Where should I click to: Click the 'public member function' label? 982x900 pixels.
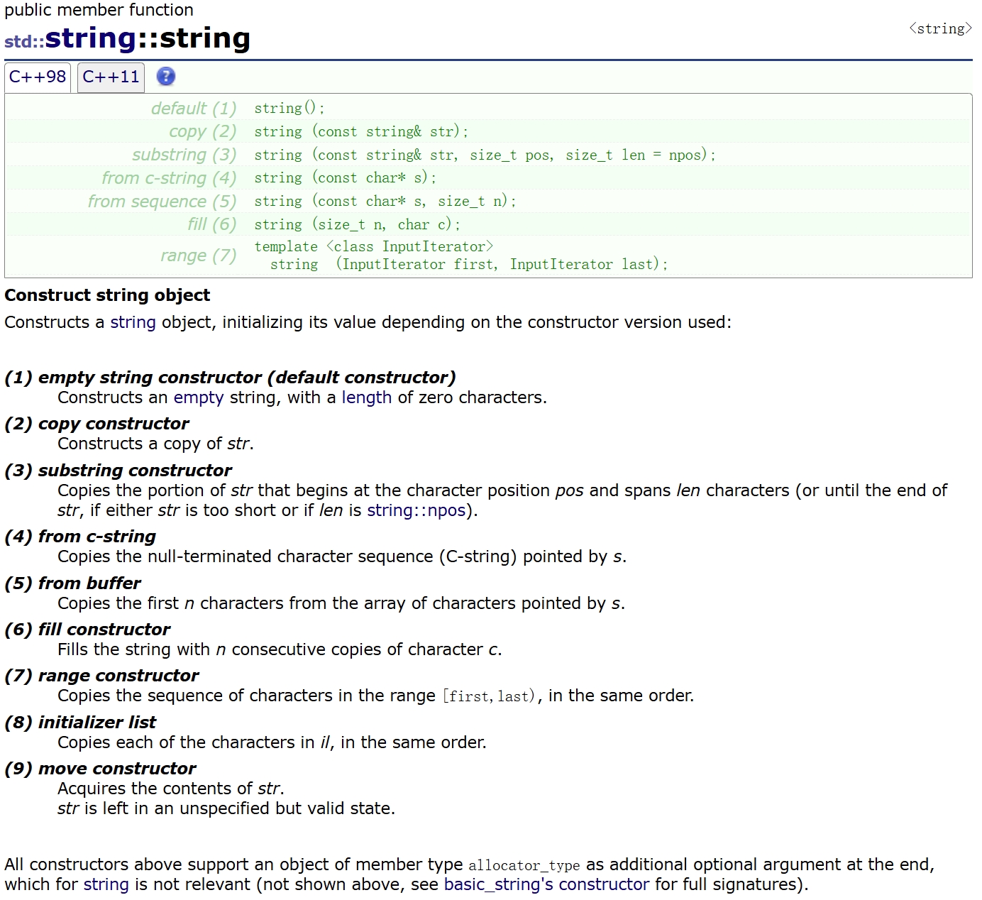click(99, 10)
